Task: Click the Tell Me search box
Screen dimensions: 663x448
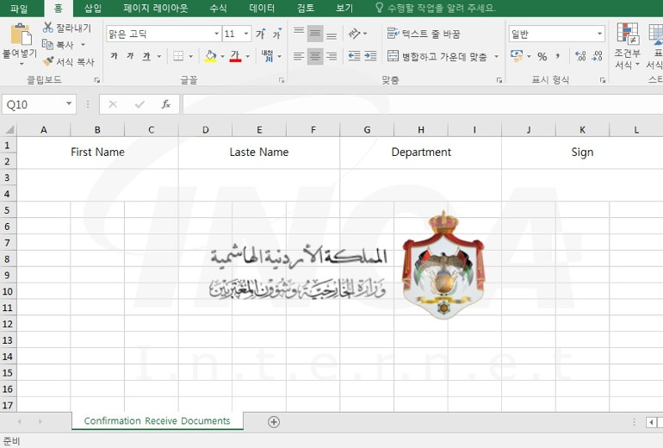Action: pos(436,8)
